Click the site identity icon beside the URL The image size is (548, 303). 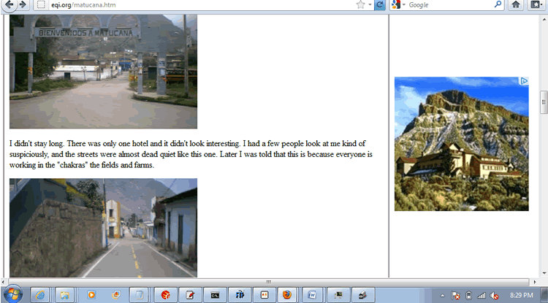41,4
